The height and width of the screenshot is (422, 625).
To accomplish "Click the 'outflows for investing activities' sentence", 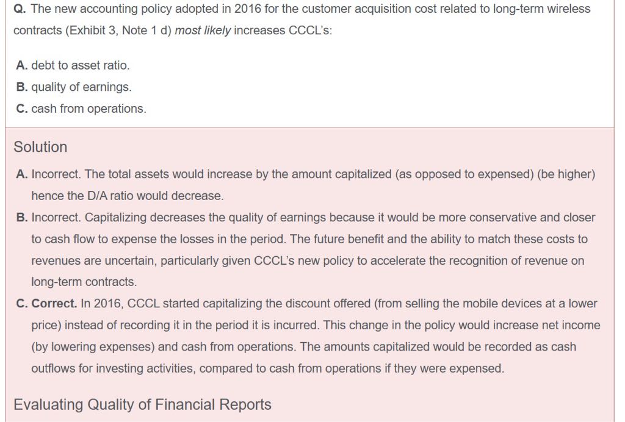I will (x=267, y=368).
